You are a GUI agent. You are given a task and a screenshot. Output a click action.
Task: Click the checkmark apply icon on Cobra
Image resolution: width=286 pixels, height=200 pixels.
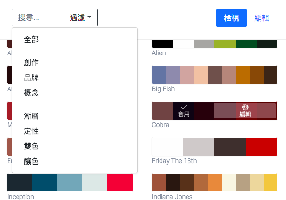[184, 108]
